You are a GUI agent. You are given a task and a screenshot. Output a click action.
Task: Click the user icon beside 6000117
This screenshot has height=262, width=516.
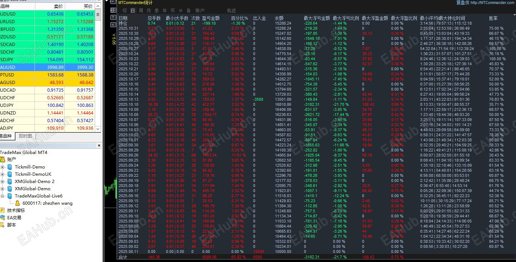[17, 203]
